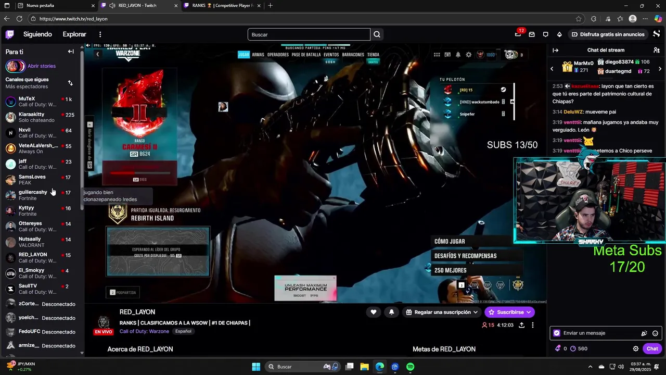The image size is (666, 375).
Task: Add page to favorites star in address bar
Action: pos(579,19)
